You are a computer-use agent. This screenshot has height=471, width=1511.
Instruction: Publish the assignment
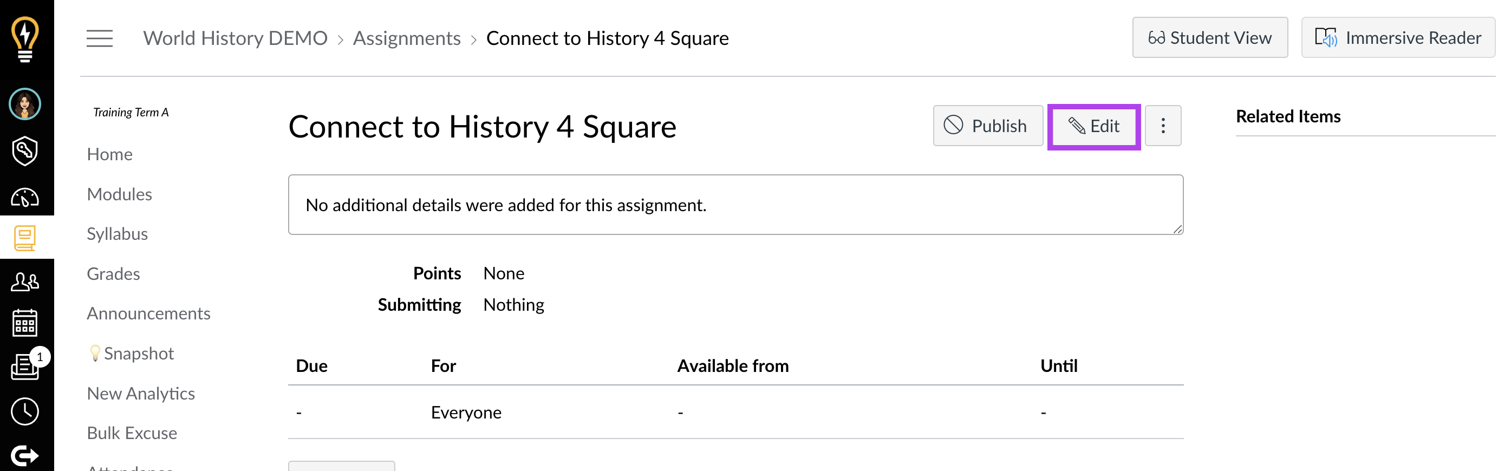pos(988,126)
